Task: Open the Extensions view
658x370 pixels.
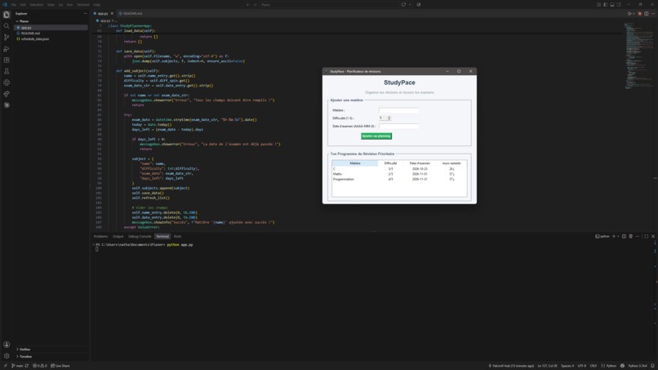Action: coord(7,60)
